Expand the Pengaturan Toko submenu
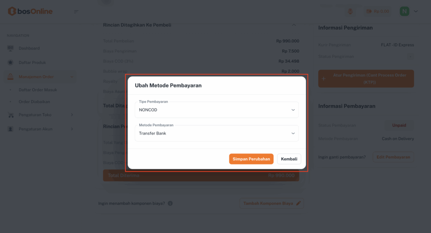The width and height of the screenshot is (431, 233). [72, 115]
